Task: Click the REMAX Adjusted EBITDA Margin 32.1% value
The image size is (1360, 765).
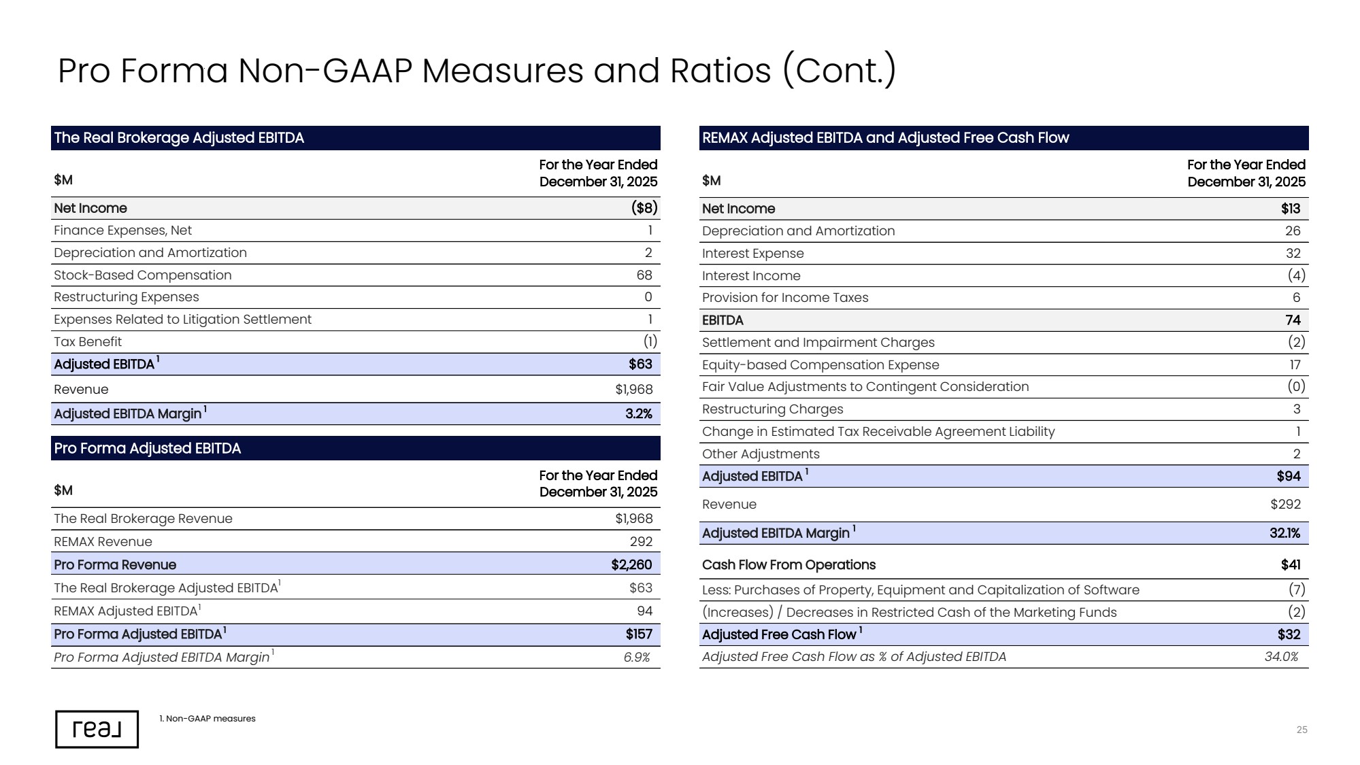Action: click(1284, 533)
